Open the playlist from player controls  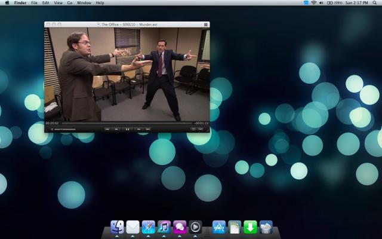click(x=193, y=129)
